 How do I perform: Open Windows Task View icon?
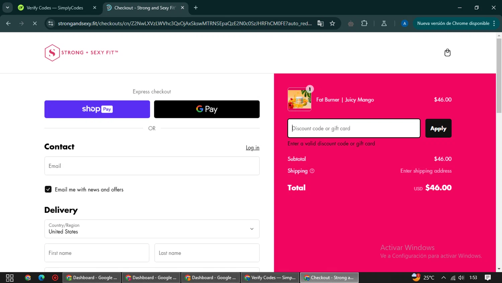(x=10, y=278)
